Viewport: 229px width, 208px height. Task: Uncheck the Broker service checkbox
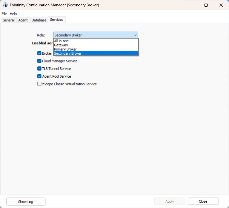(39, 53)
